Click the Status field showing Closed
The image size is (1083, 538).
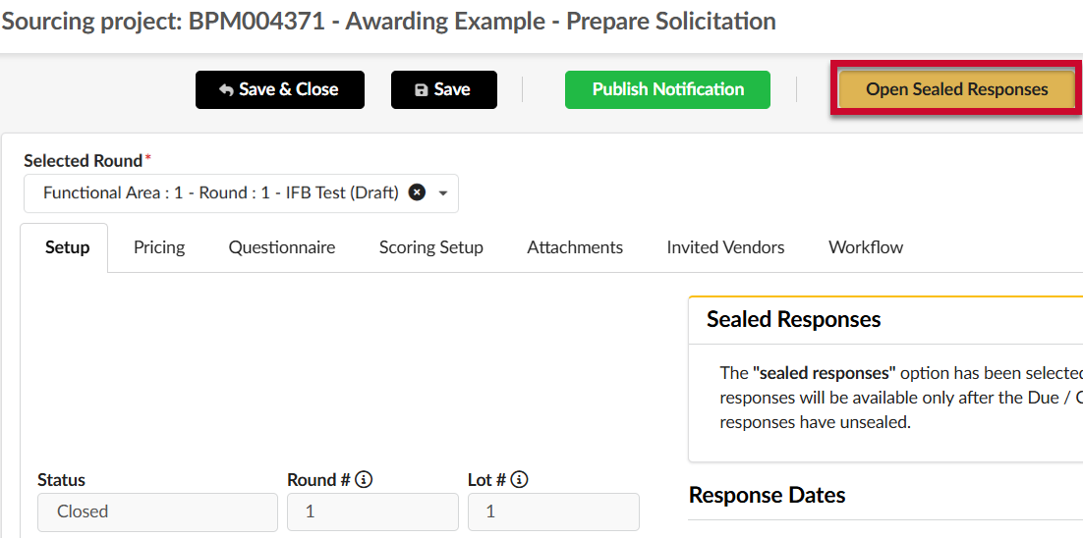157,511
